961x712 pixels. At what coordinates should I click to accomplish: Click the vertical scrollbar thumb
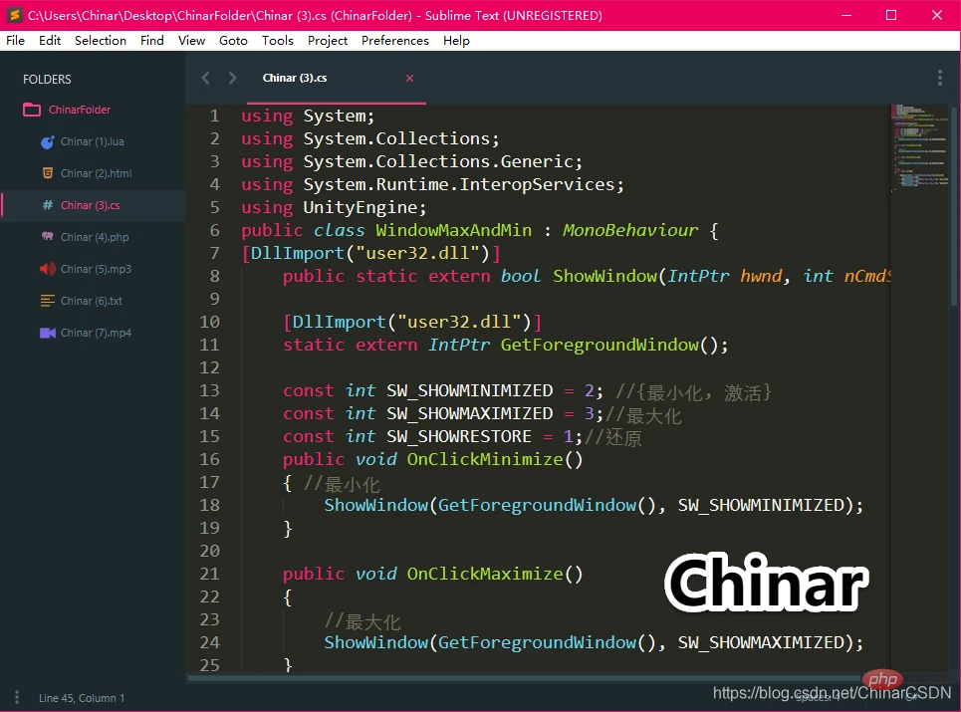[955, 205]
